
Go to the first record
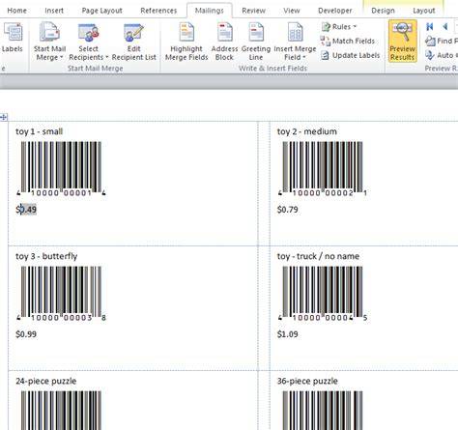(429, 26)
